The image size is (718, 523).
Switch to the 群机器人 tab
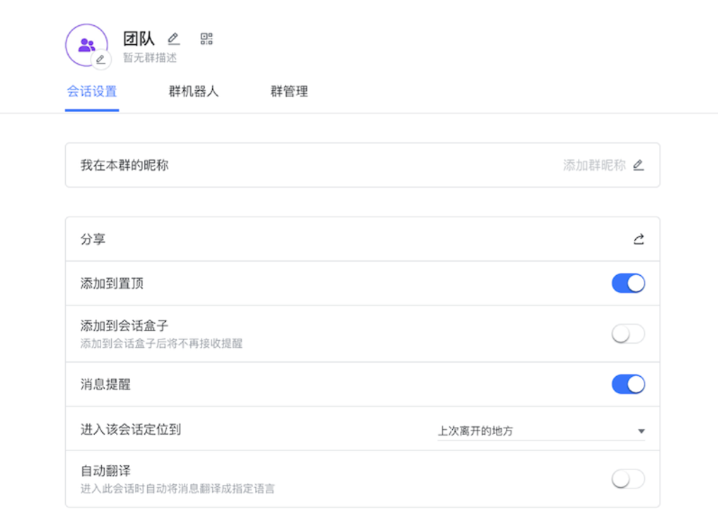[193, 91]
